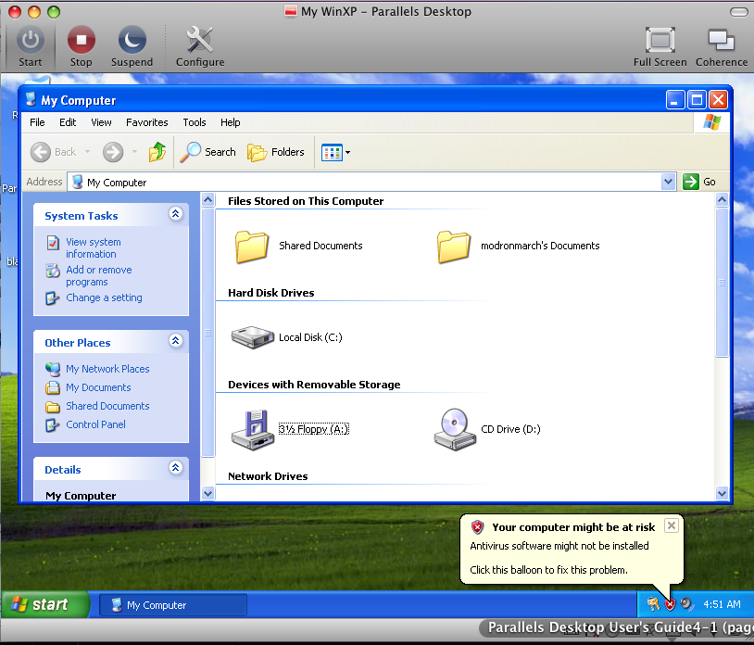Open the Favorites menu
Screen dimensions: 754x645
(x=146, y=122)
